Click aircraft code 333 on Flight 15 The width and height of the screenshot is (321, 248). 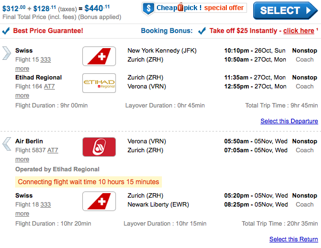pos(45,59)
